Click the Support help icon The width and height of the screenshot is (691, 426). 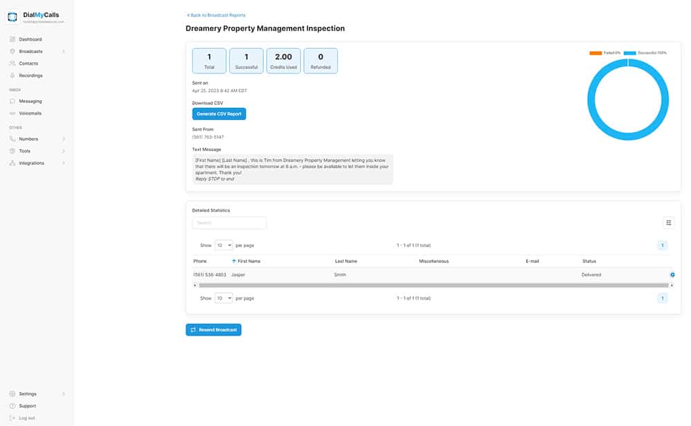[12, 406]
